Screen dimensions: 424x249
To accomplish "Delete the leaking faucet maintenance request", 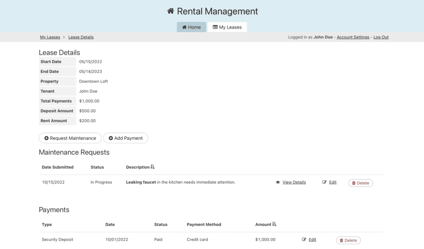I will click(360, 183).
